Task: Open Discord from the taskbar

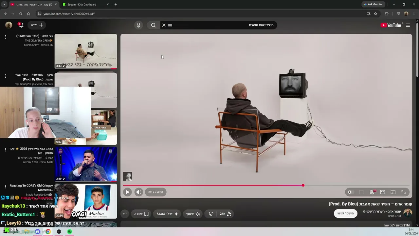Action: pos(37,232)
